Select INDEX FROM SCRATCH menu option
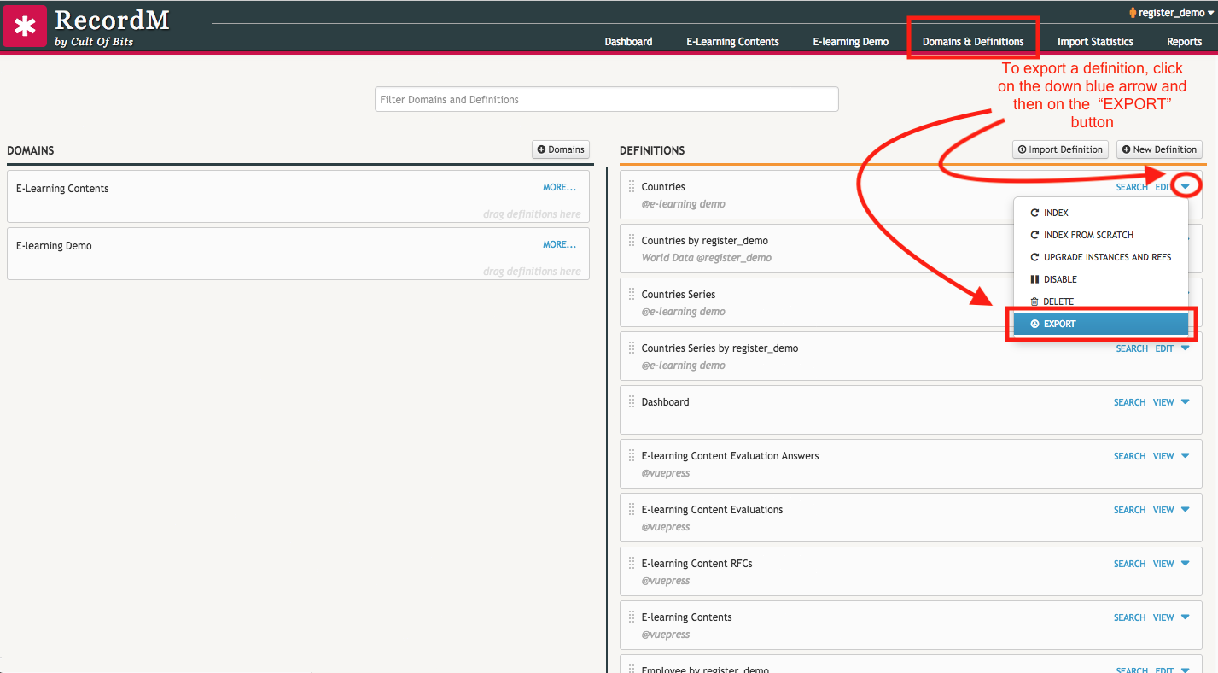This screenshot has height=673, width=1218. click(1101, 235)
